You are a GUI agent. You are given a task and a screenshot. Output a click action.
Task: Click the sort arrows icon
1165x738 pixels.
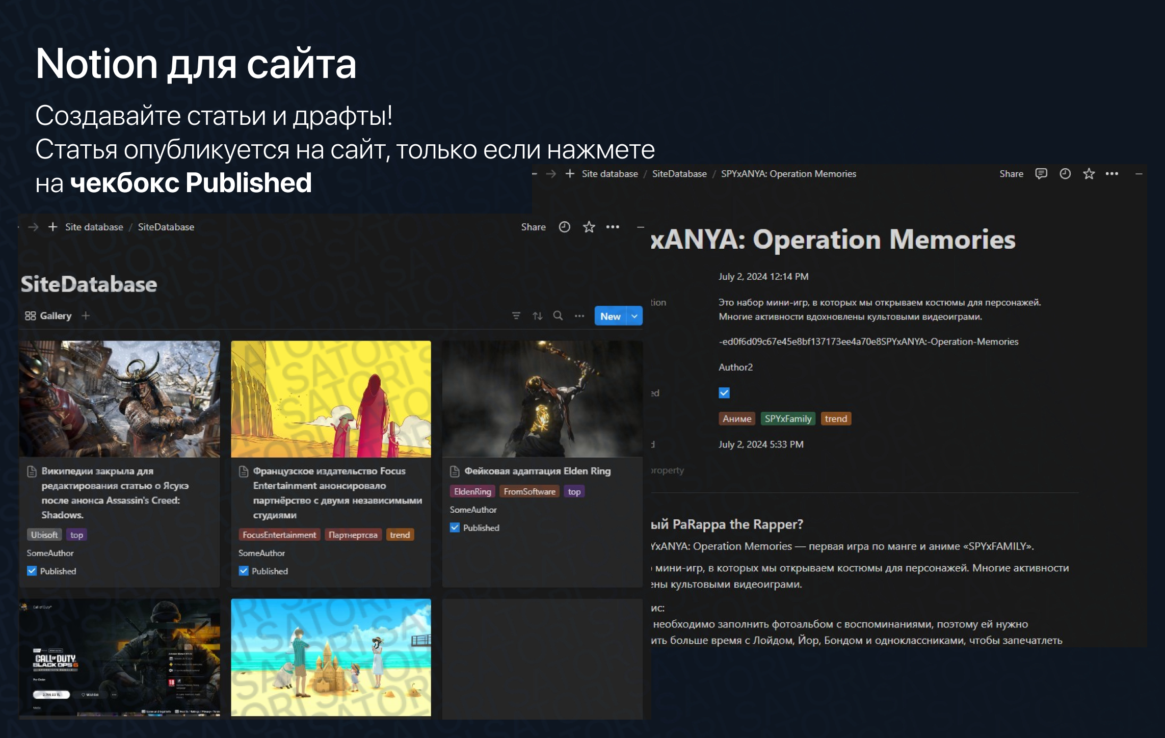(537, 316)
